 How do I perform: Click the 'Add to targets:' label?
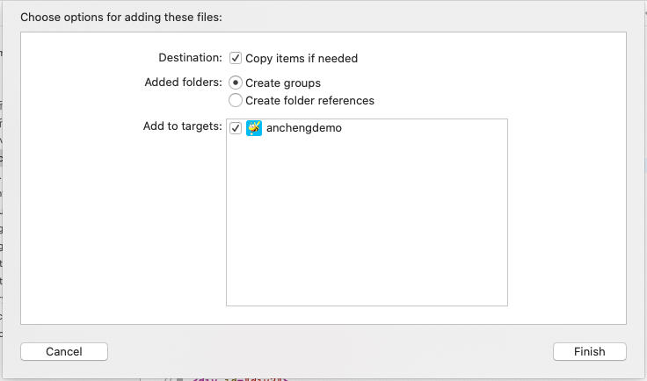click(182, 126)
